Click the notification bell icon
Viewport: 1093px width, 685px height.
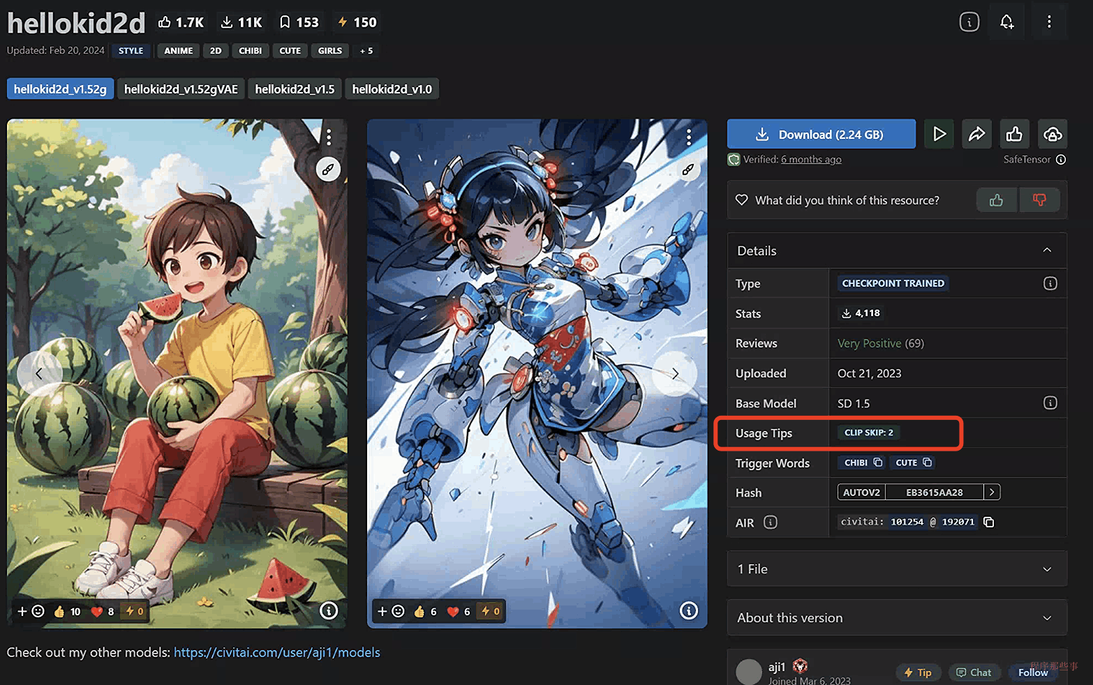(x=1006, y=22)
